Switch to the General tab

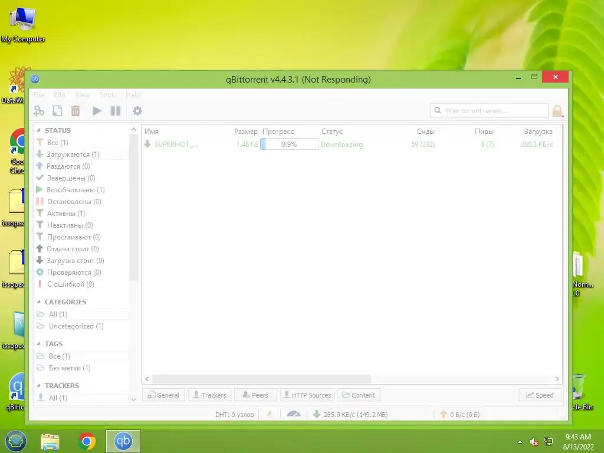coord(164,395)
